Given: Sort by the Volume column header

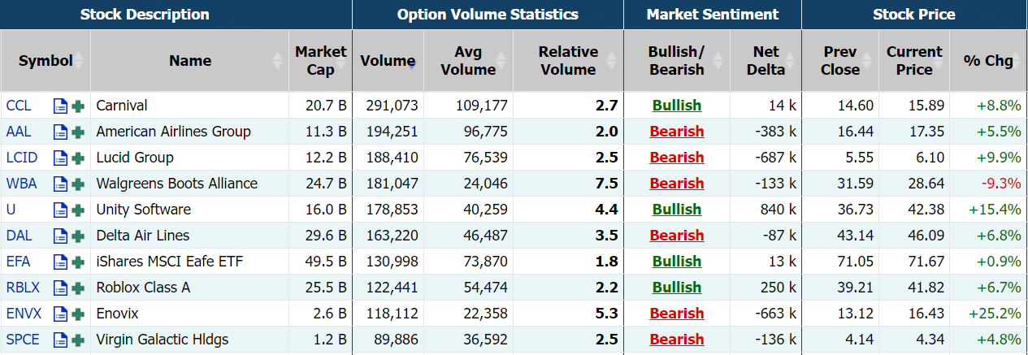Looking at the screenshot, I should [388, 61].
